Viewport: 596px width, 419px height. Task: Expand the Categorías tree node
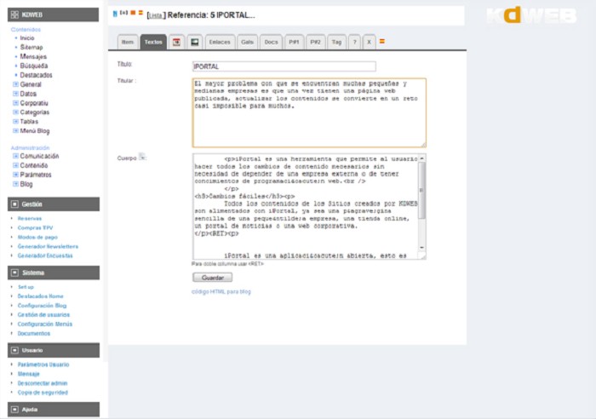click(x=15, y=112)
